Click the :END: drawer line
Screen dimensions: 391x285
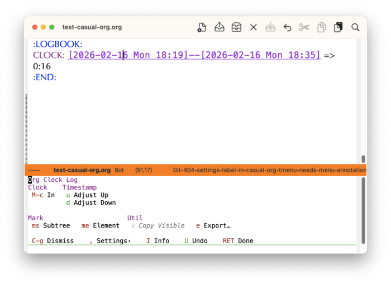click(45, 77)
